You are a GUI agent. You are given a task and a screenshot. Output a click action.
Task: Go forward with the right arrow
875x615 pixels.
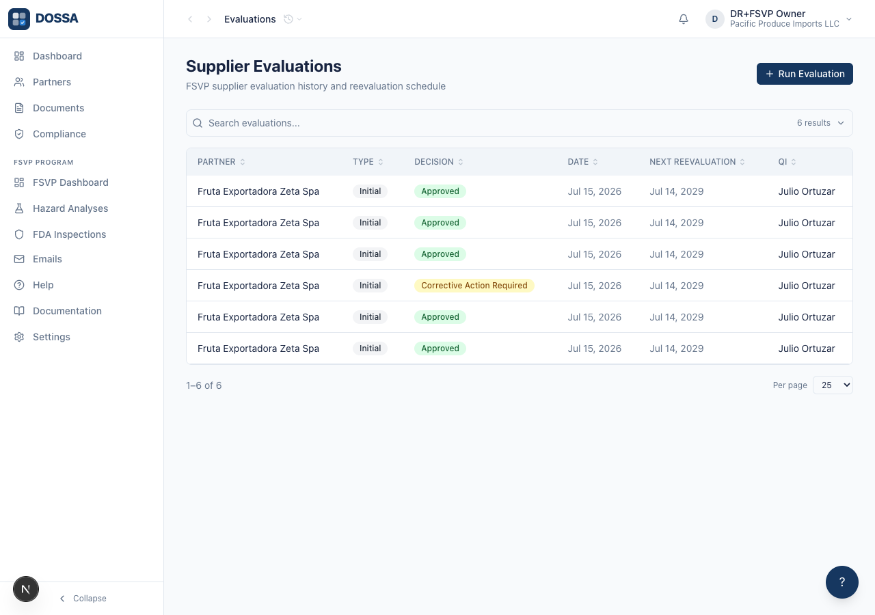pyautogui.click(x=209, y=19)
